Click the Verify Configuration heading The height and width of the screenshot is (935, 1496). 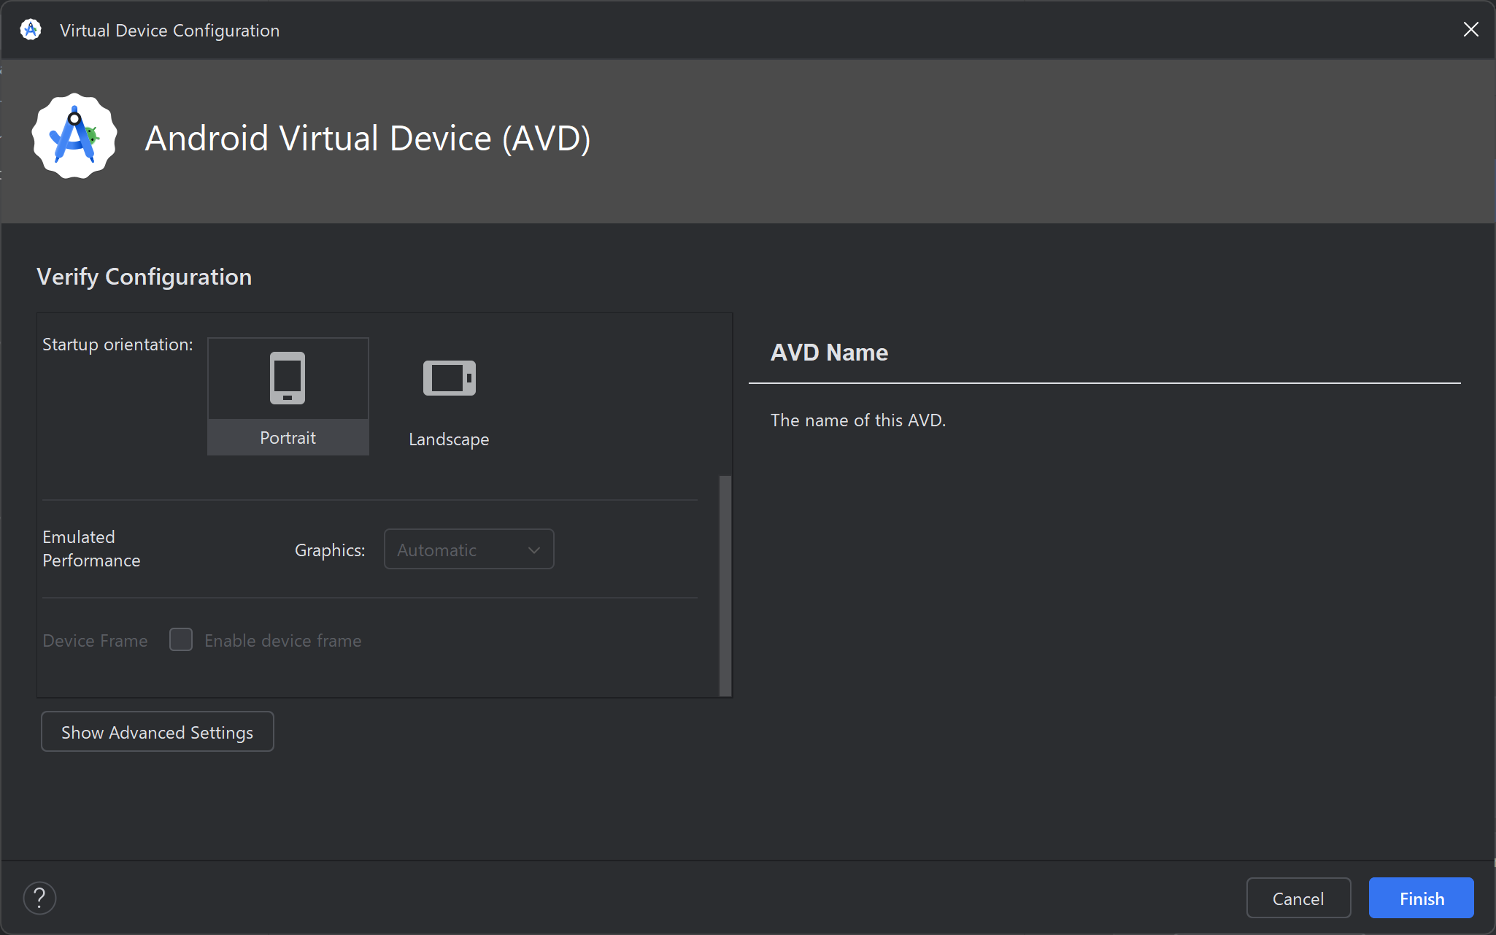144,277
